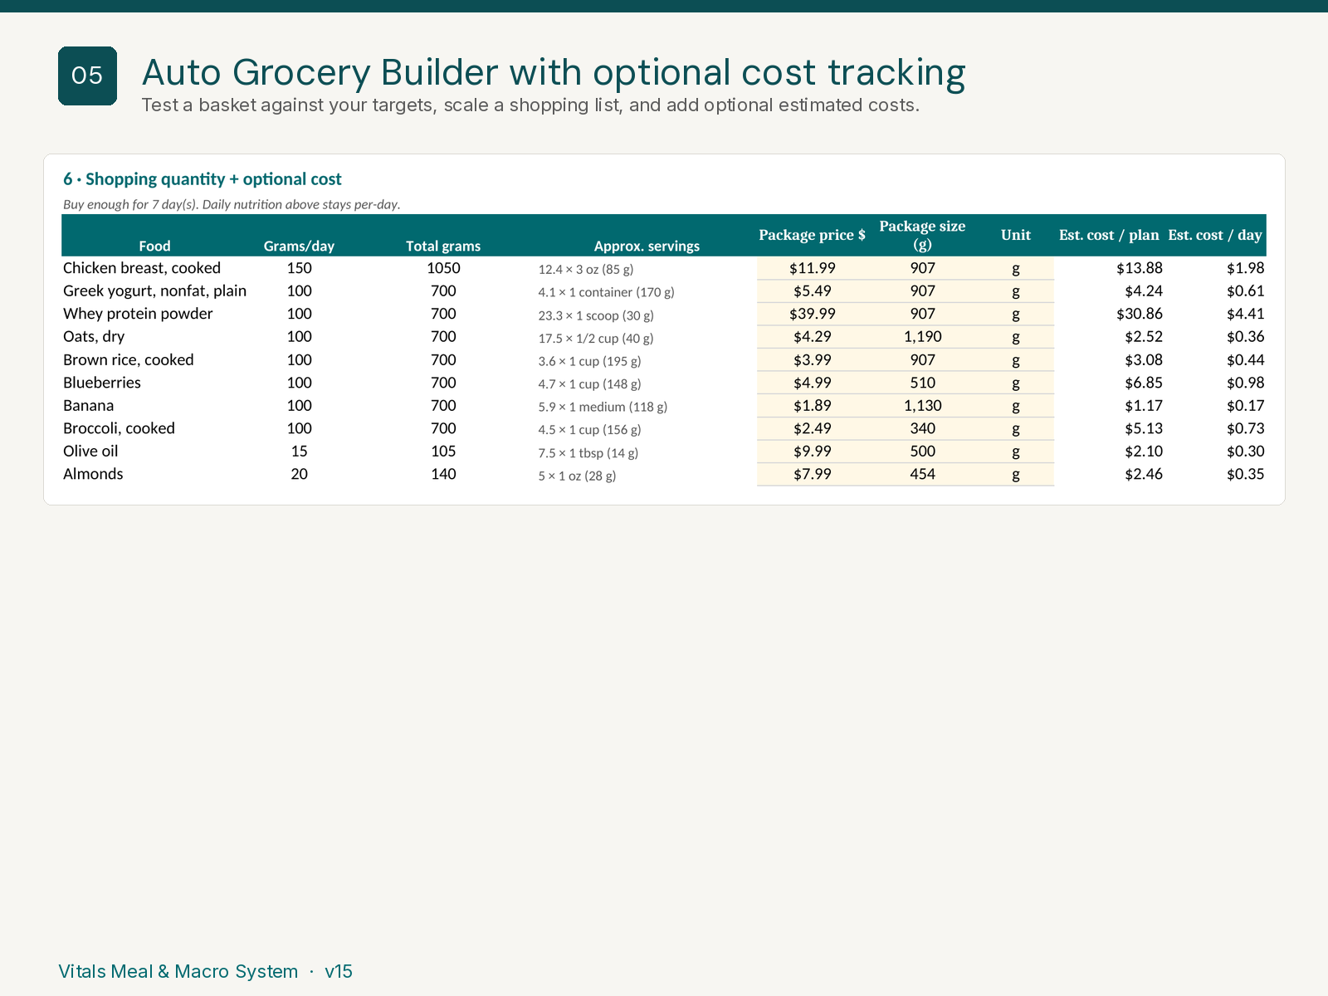The height and width of the screenshot is (996, 1328).
Task: Click the $11.99 package price for Chicken breast
Action: (x=813, y=268)
